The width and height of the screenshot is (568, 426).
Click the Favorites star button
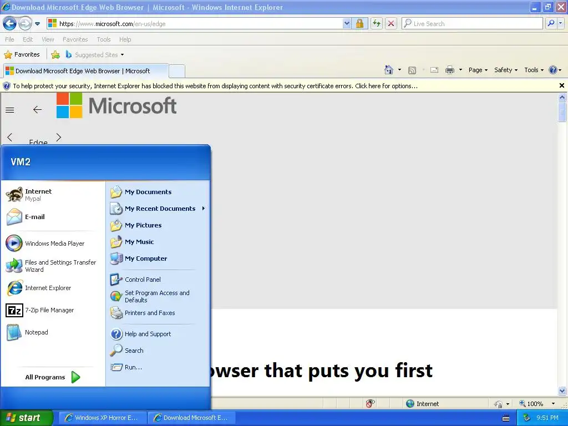[x=22, y=55]
